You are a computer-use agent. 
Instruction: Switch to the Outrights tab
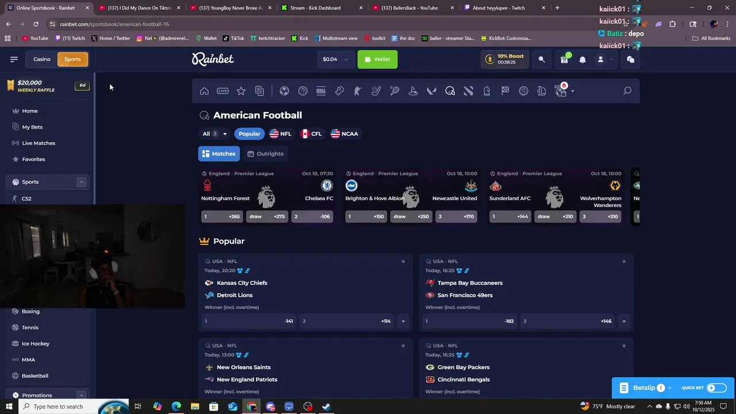coord(265,154)
